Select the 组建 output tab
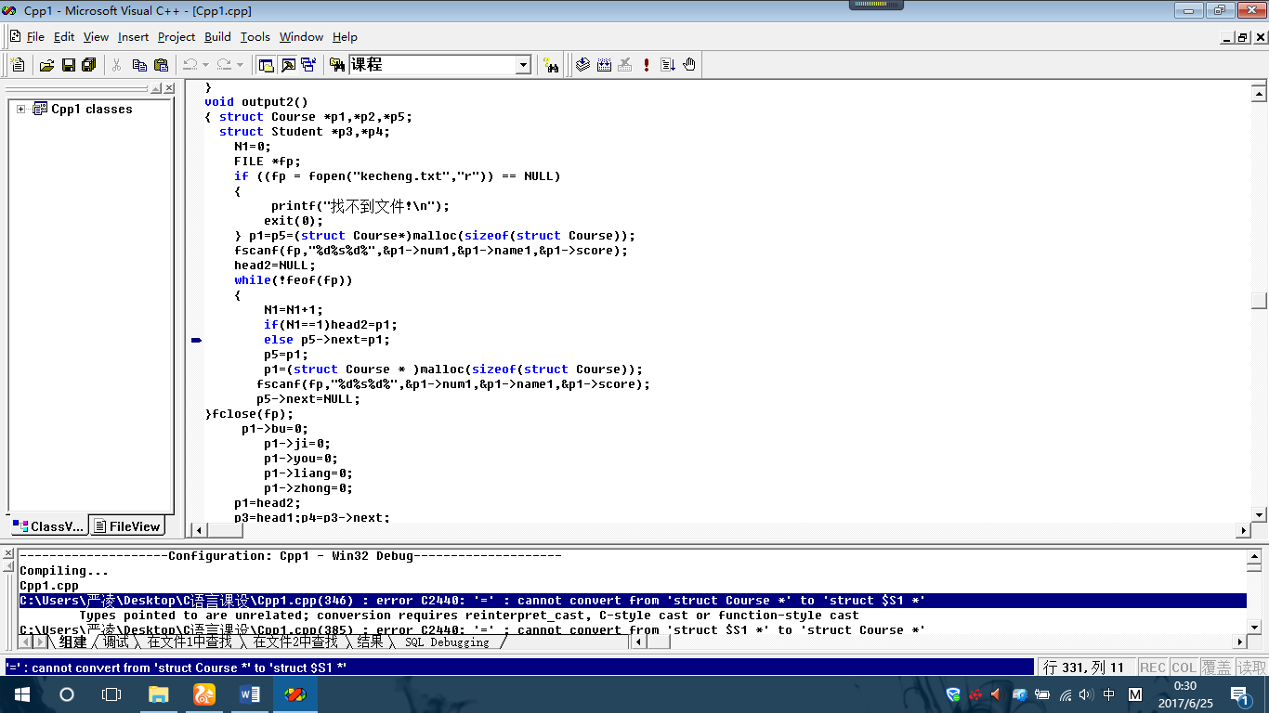The image size is (1269, 713). click(72, 642)
